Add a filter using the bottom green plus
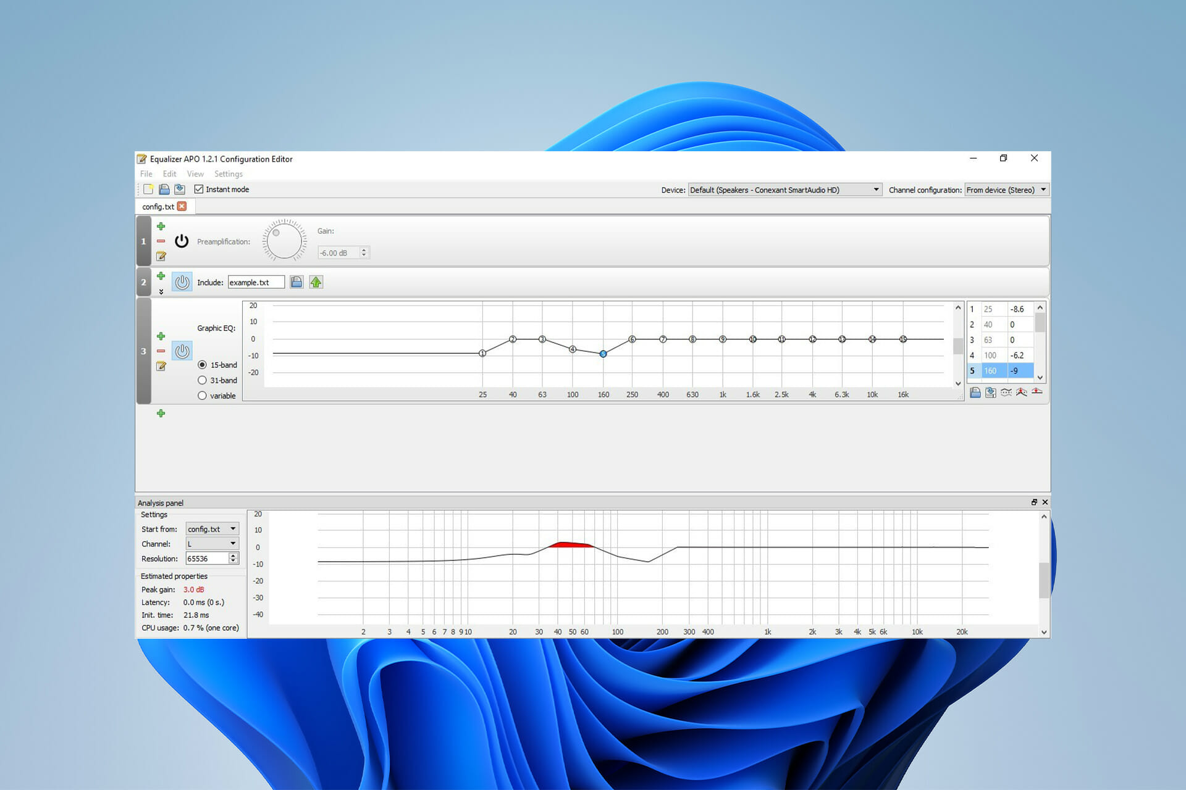The image size is (1186, 790). point(161,413)
